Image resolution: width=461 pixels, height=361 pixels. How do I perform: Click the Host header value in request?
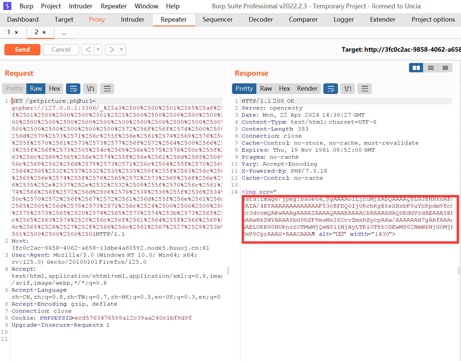tap(111, 248)
